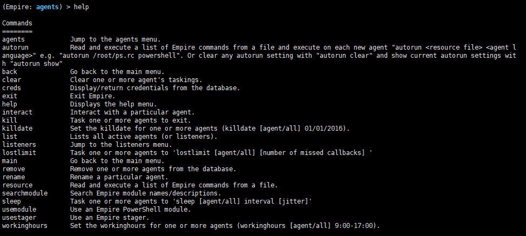526x236 pixels.
Task: Click the 'usestager' command name
Action: pyautogui.click(x=19, y=218)
